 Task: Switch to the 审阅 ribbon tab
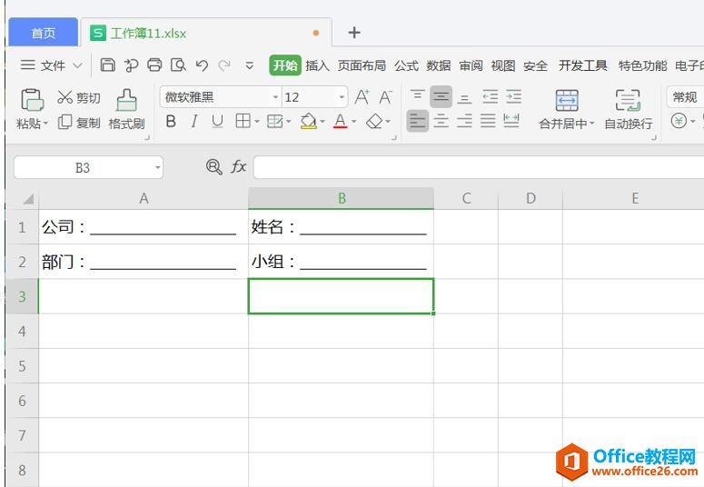(x=471, y=65)
